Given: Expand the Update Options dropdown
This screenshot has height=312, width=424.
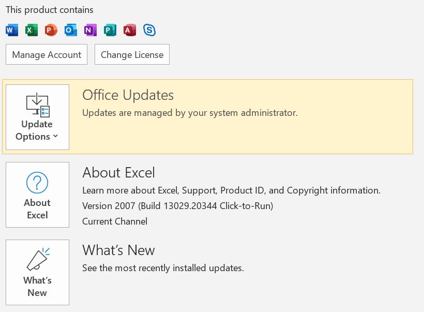Looking at the screenshot, I should tap(37, 117).
